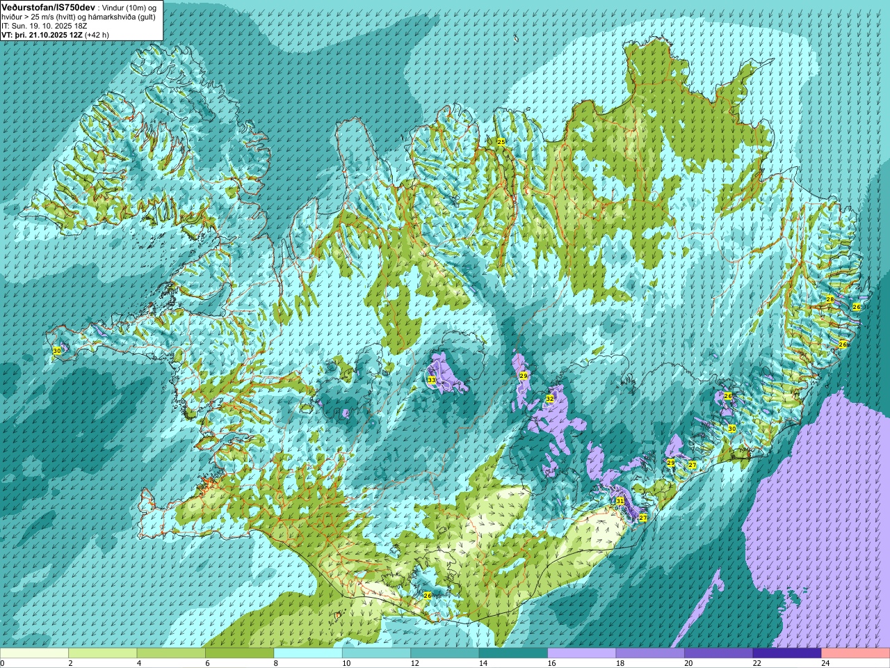Pick the 12–14 m/s teal legend swatch
The image size is (890, 668).
tap(445, 653)
